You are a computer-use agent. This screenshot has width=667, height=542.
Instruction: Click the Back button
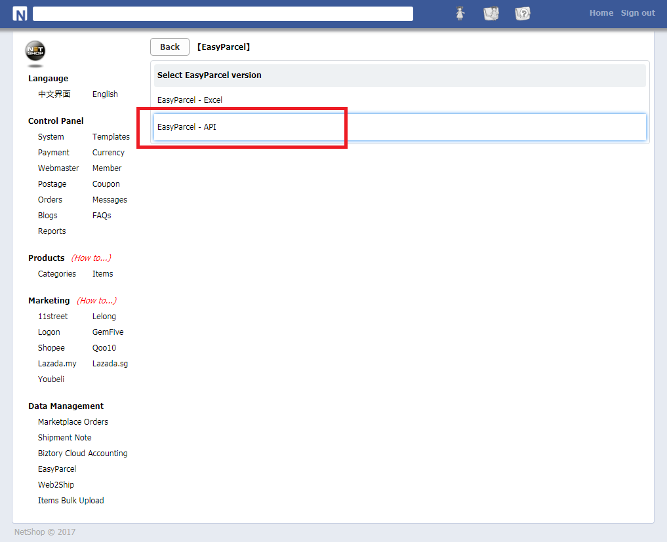[170, 47]
